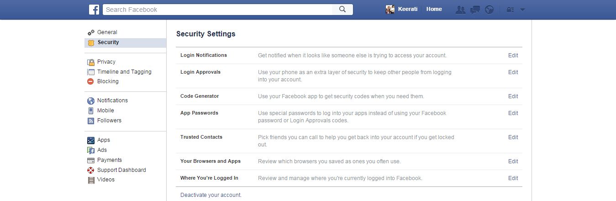This screenshot has height=201, width=616.
Task: Click the Security Settings heading
Action: point(206,34)
